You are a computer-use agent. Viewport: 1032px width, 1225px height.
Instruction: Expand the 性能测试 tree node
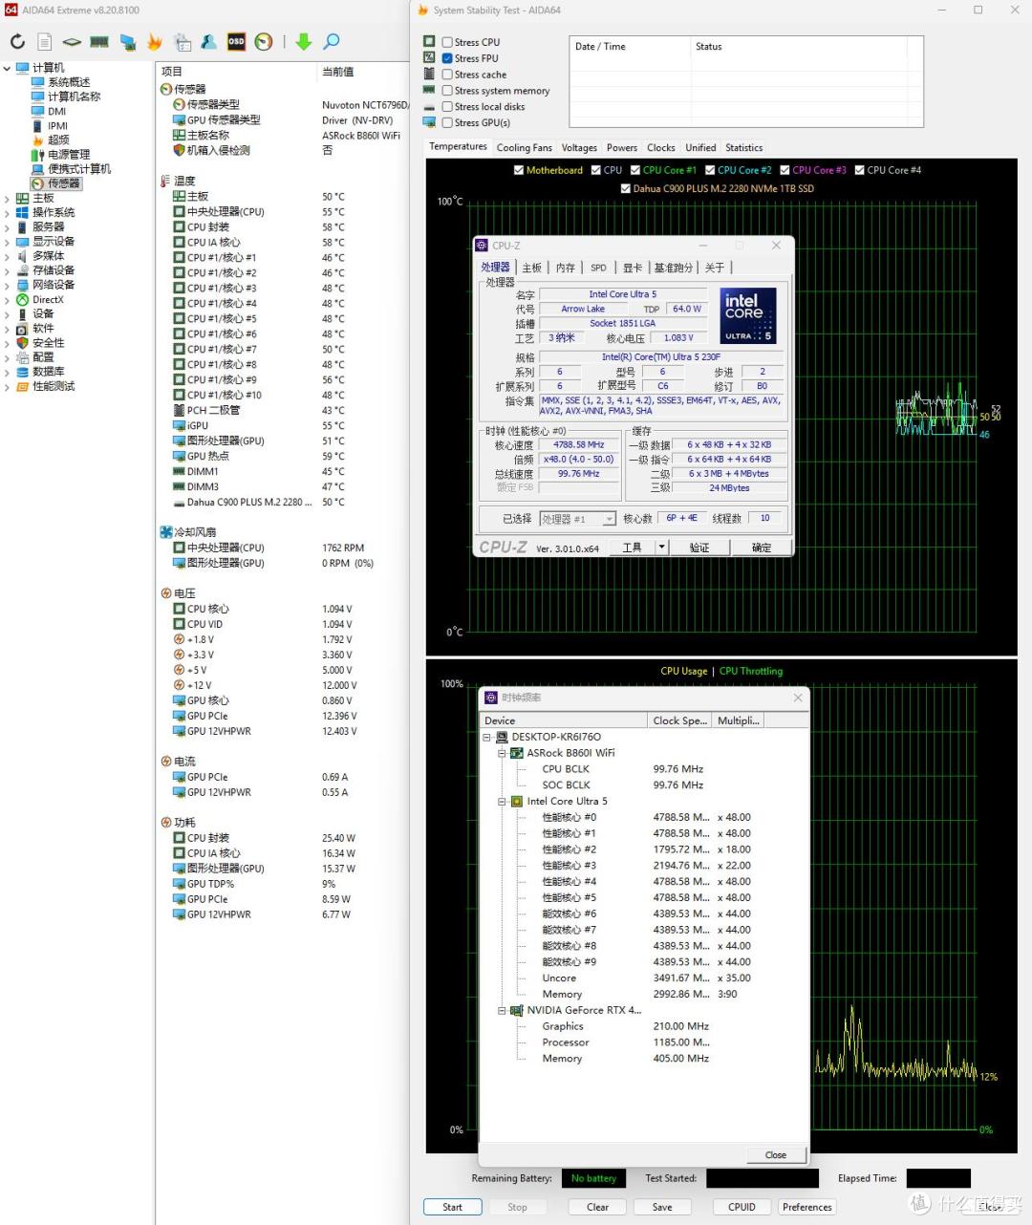pos(7,387)
